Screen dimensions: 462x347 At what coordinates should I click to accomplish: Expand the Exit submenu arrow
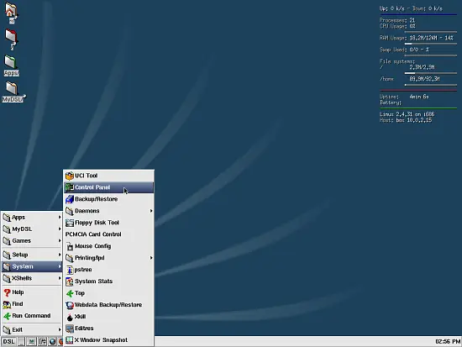(60, 329)
